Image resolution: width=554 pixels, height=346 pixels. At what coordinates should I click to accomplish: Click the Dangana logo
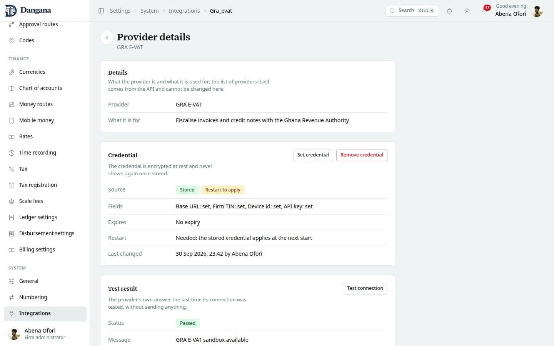28,10
